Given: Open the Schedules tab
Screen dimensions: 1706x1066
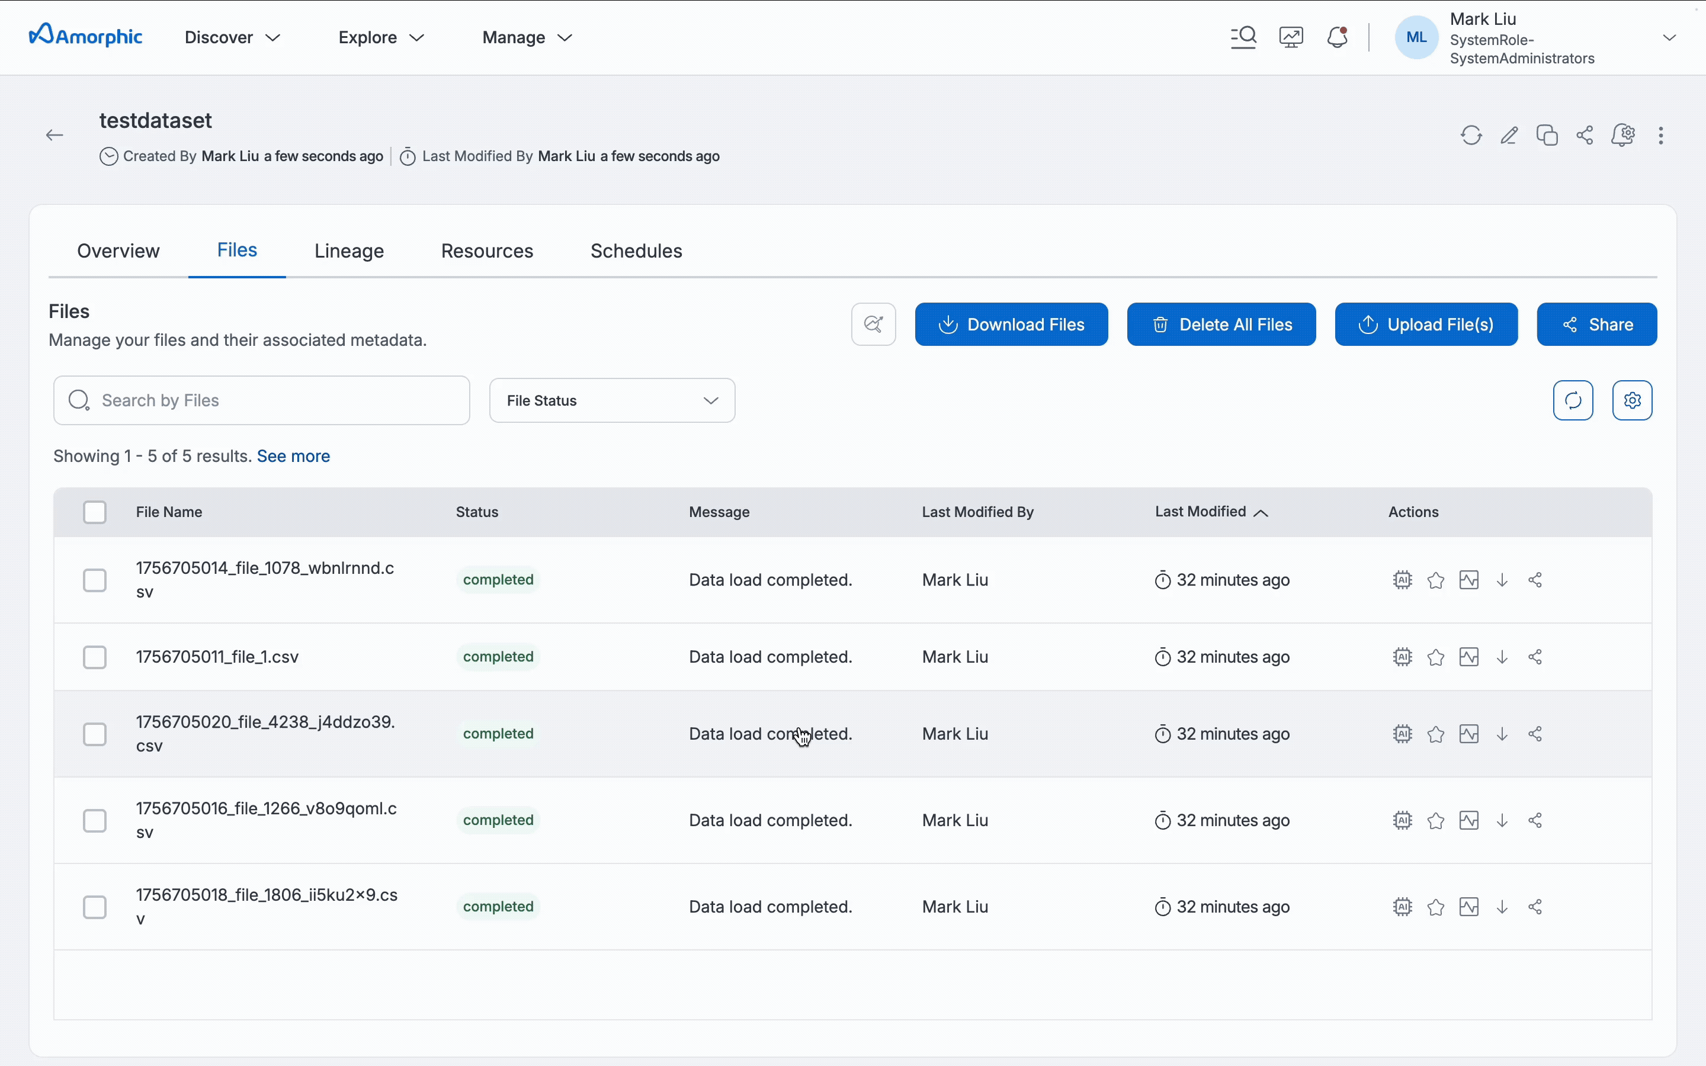Looking at the screenshot, I should [636, 251].
